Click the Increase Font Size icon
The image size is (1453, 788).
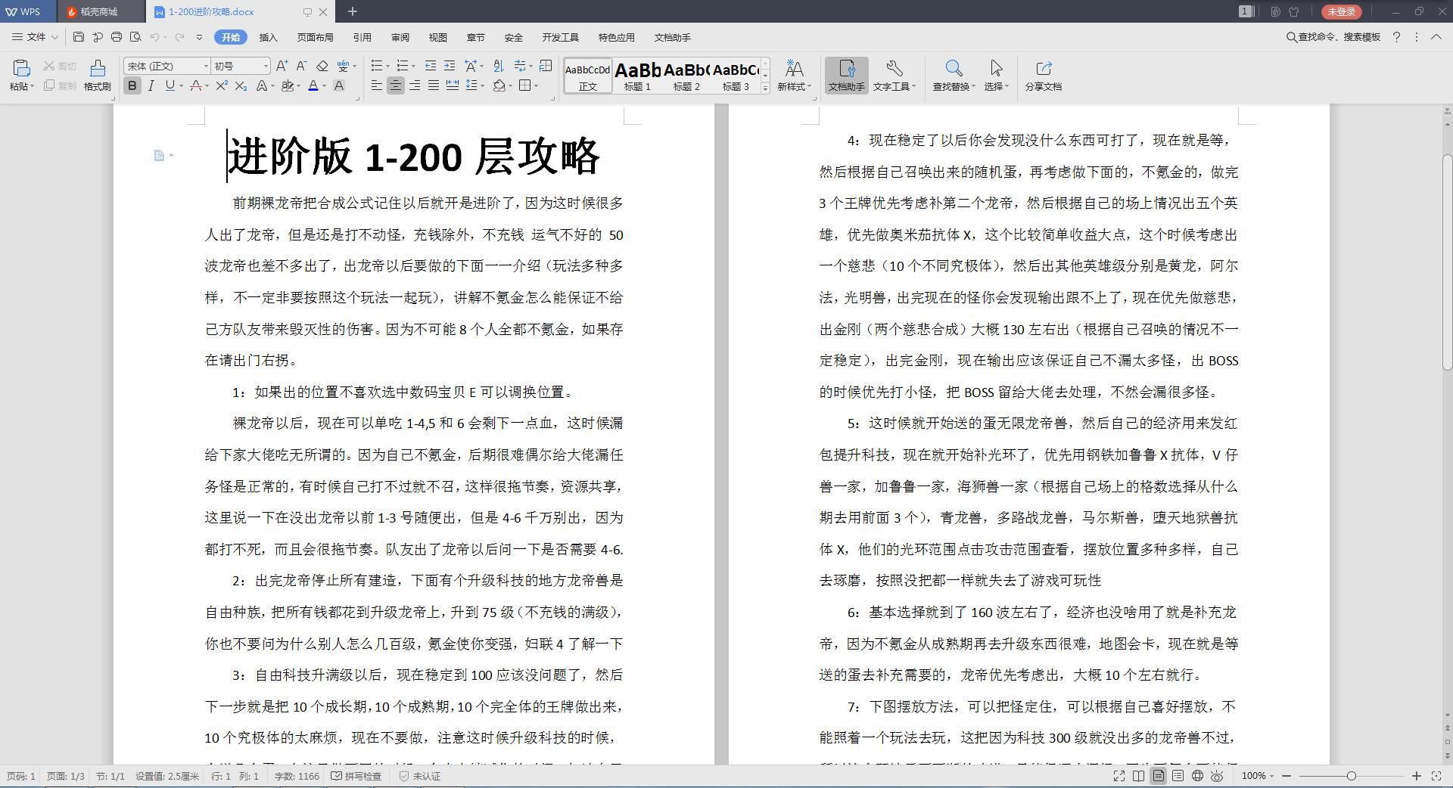(282, 66)
